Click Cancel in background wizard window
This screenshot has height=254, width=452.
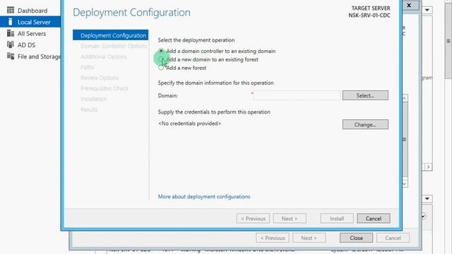[393, 238]
